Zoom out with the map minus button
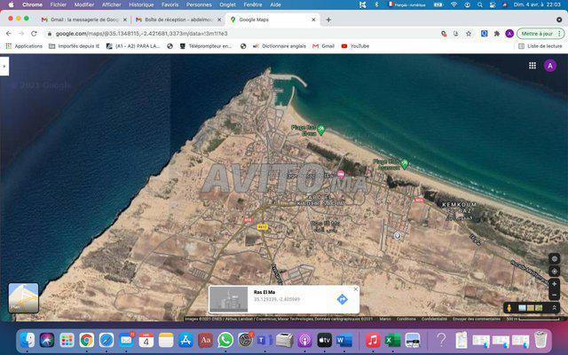Viewport: 568px width, 355px height. 554,296
